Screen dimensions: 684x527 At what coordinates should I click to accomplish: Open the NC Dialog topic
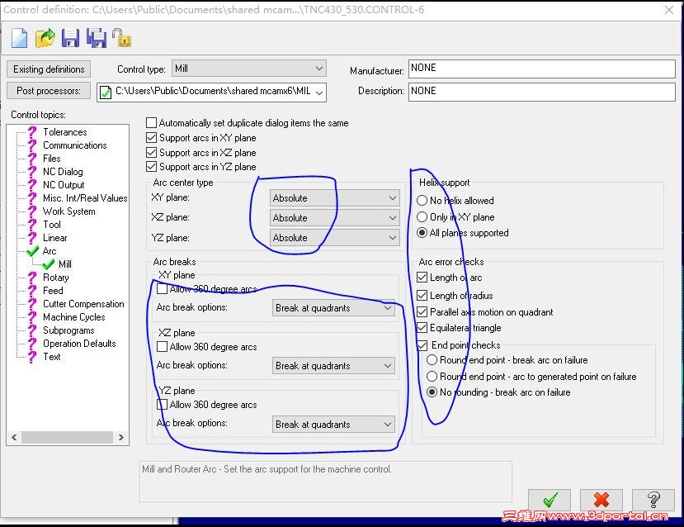(63, 172)
